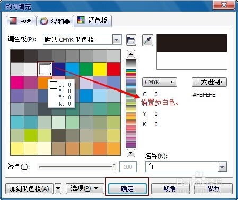Switch to the 混和器 tab
The height and width of the screenshot is (200, 238).
click(55, 21)
